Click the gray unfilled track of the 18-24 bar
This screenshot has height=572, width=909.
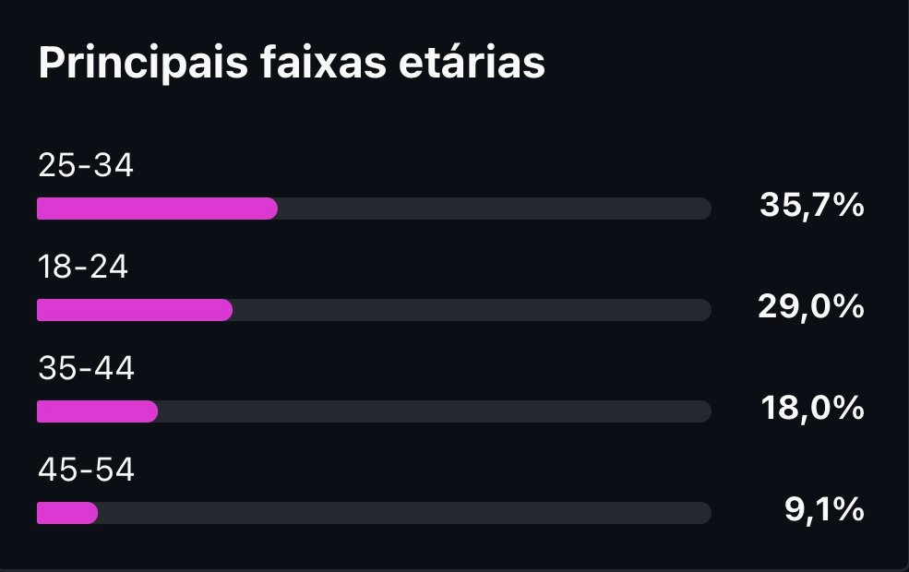point(471,310)
